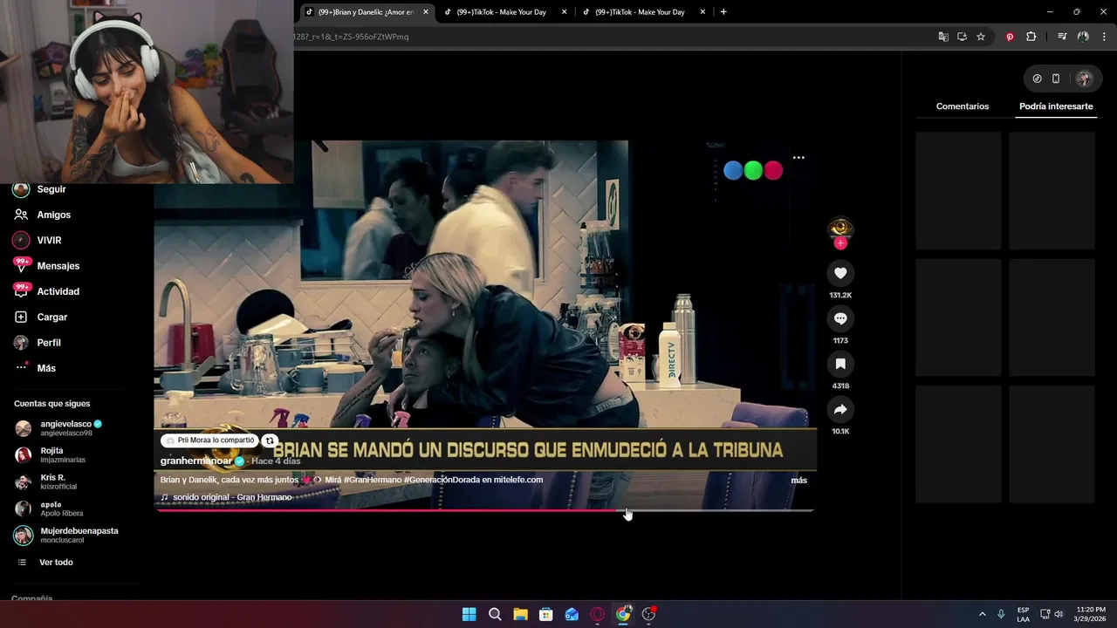Open the Chrome media control icon
Viewport: 1117px width, 628px height.
pos(1062,37)
